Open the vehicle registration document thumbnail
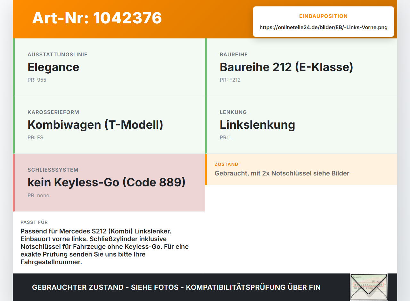The width and height of the screenshot is (410, 301). point(369,287)
